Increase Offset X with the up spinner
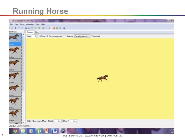Screen dimensions: 185x138 [62, 120]
